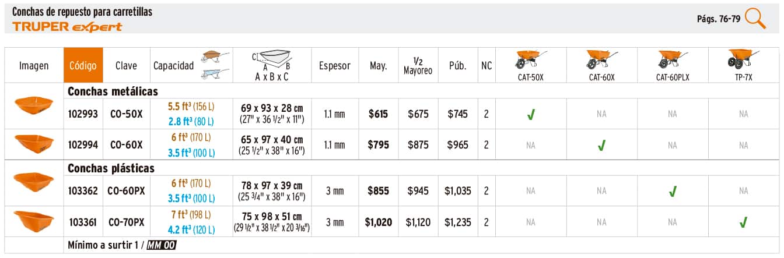This screenshot has height=258, width=784.
Task: Click product code 103362
Action: (83, 191)
